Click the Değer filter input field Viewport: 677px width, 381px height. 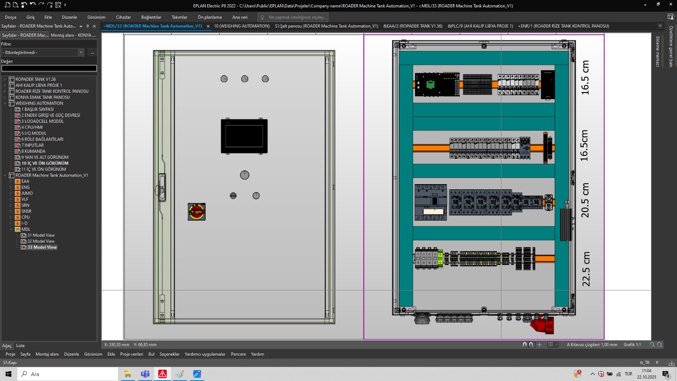coord(49,68)
